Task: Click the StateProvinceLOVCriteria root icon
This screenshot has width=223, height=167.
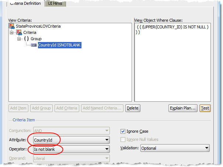Action: click(x=11, y=26)
